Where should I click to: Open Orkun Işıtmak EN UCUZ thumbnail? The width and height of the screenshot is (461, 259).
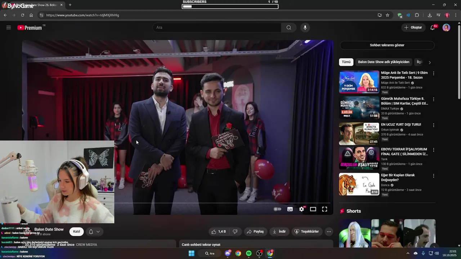[359, 133]
